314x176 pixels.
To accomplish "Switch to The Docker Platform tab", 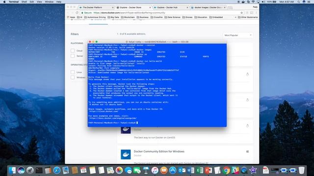I will pos(96,7).
